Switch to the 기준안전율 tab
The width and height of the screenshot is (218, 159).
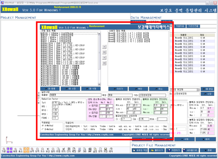pos(193,26)
